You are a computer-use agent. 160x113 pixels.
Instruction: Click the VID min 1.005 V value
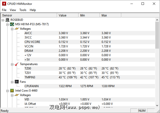[85, 99]
